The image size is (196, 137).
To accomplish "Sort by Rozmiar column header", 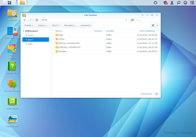I will pyautogui.click(x=98, y=31).
